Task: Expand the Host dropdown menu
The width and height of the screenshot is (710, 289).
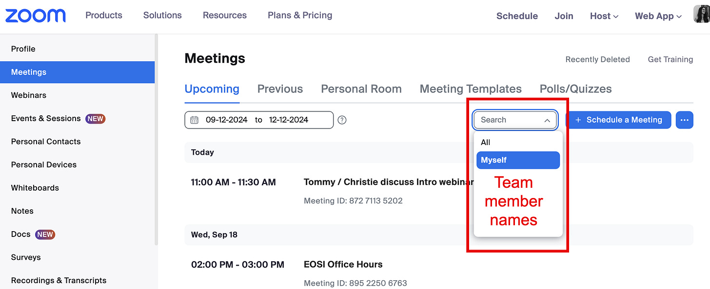Action: [x=604, y=16]
